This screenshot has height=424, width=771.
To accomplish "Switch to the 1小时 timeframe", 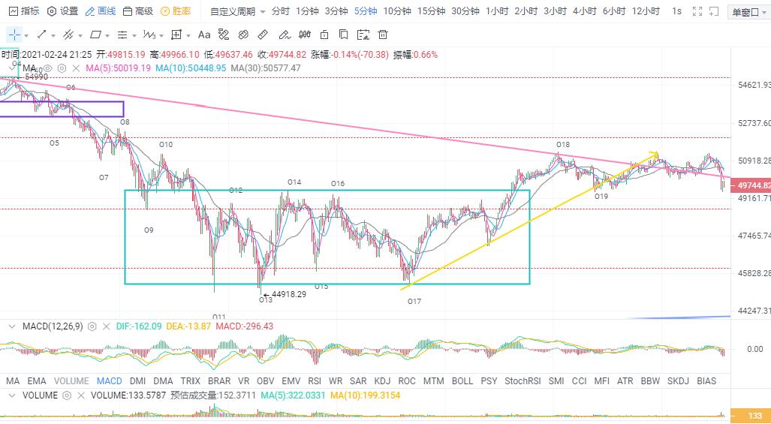I will (x=497, y=11).
